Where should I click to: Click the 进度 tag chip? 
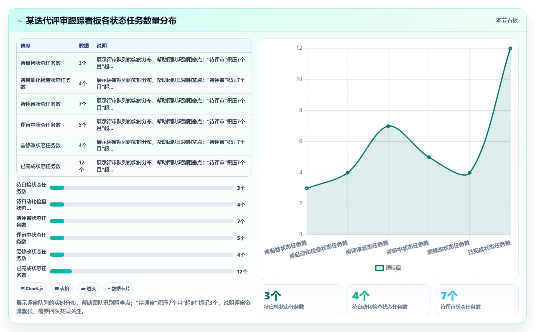88,289
